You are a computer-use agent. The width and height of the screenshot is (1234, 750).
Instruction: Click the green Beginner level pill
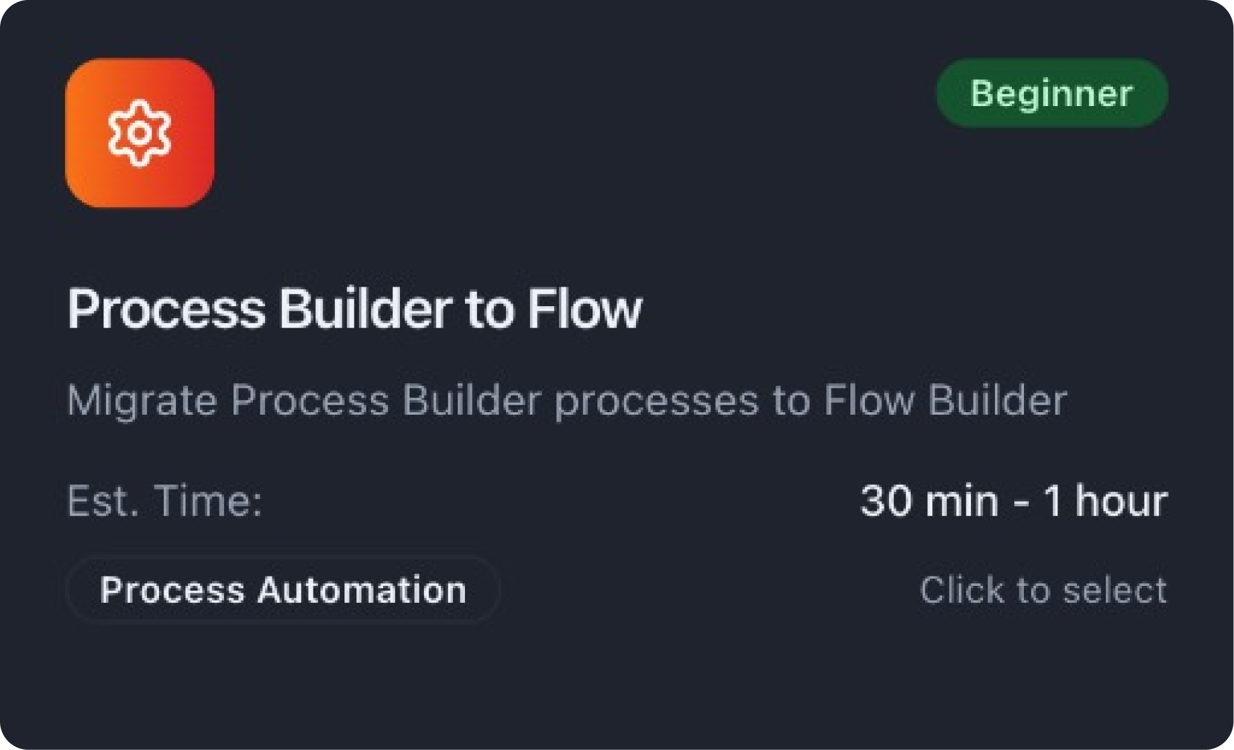tap(1052, 93)
